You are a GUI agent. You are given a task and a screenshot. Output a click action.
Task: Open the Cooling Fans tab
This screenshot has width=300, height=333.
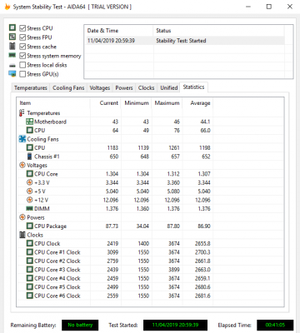click(68, 88)
